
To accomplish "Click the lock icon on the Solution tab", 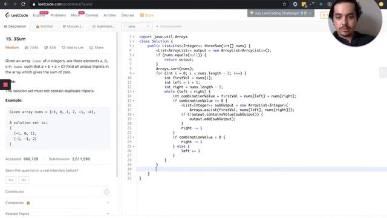I will tap(37, 26).
